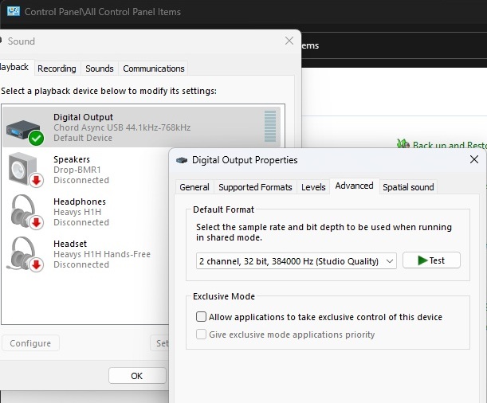
Task: Click the Speakers Drop-BMR1 icon
Action: coord(26,170)
